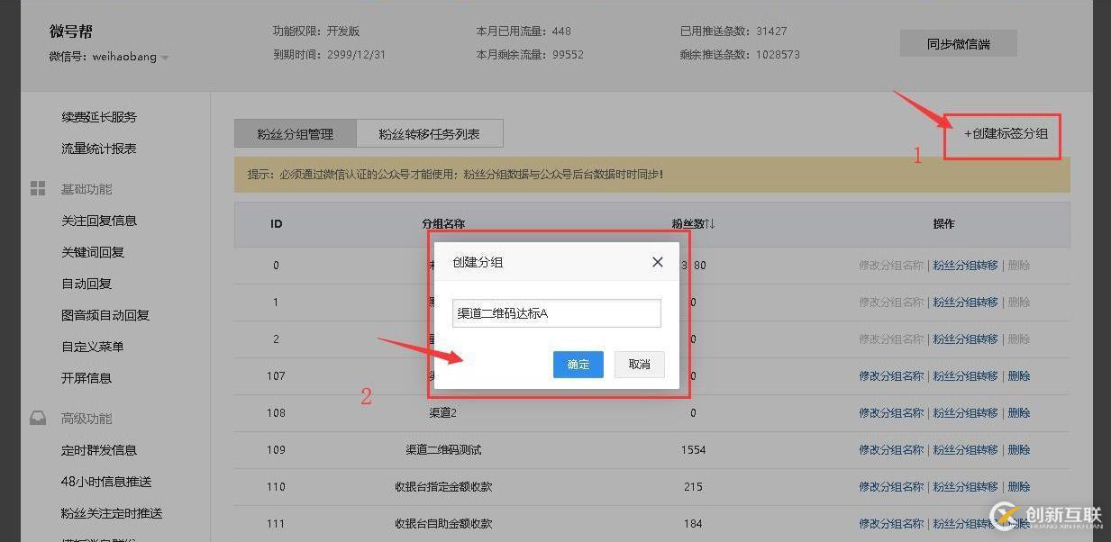Image resolution: width=1111 pixels, height=542 pixels.
Task: Open 粉丝关注定时推送 in the sidebar
Action: click(x=112, y=513)
